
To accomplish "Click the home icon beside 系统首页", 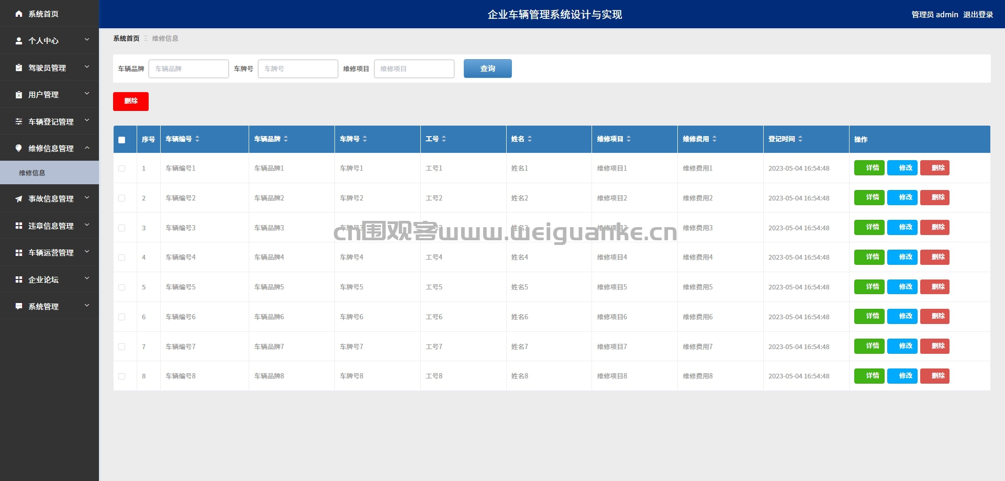I will 19,14.
